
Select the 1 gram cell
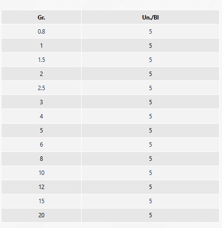[41, 45]
